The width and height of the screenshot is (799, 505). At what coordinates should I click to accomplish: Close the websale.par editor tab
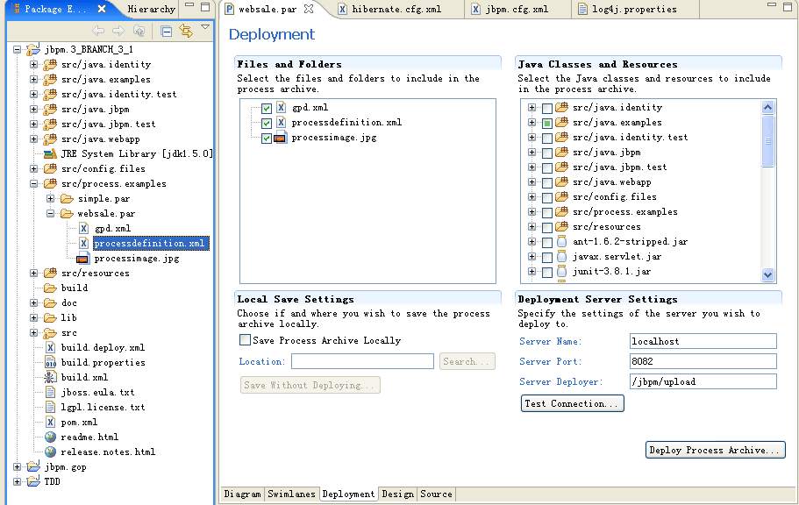pos(309,9)
